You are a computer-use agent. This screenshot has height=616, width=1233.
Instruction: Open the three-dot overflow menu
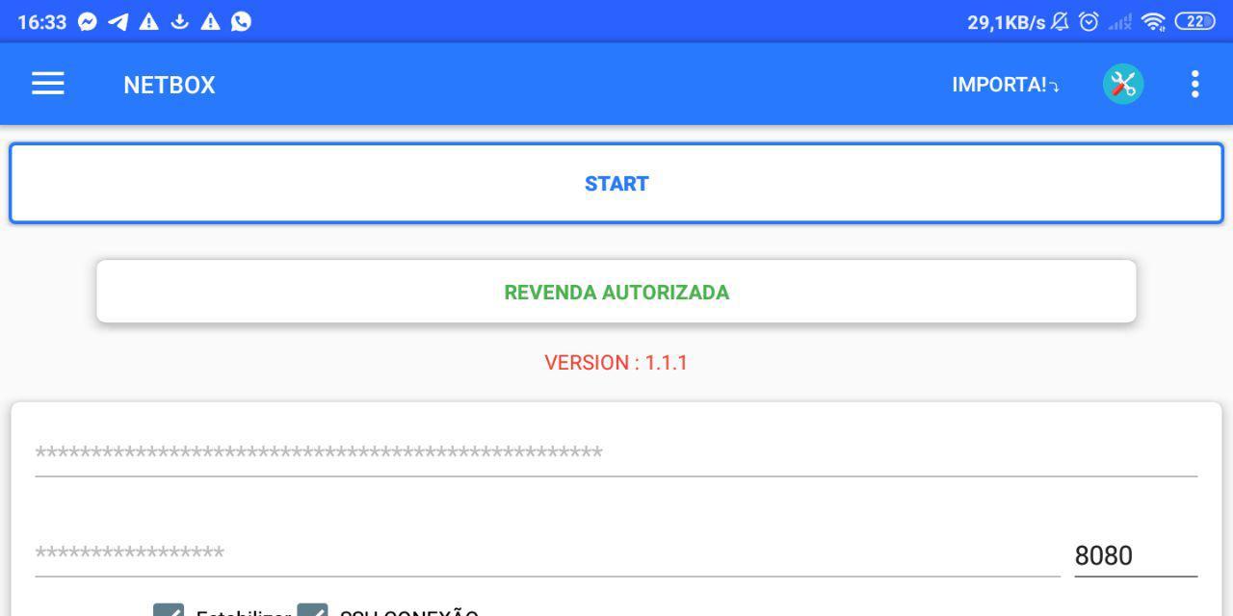pyautogui.click(x=1194, y=84)
